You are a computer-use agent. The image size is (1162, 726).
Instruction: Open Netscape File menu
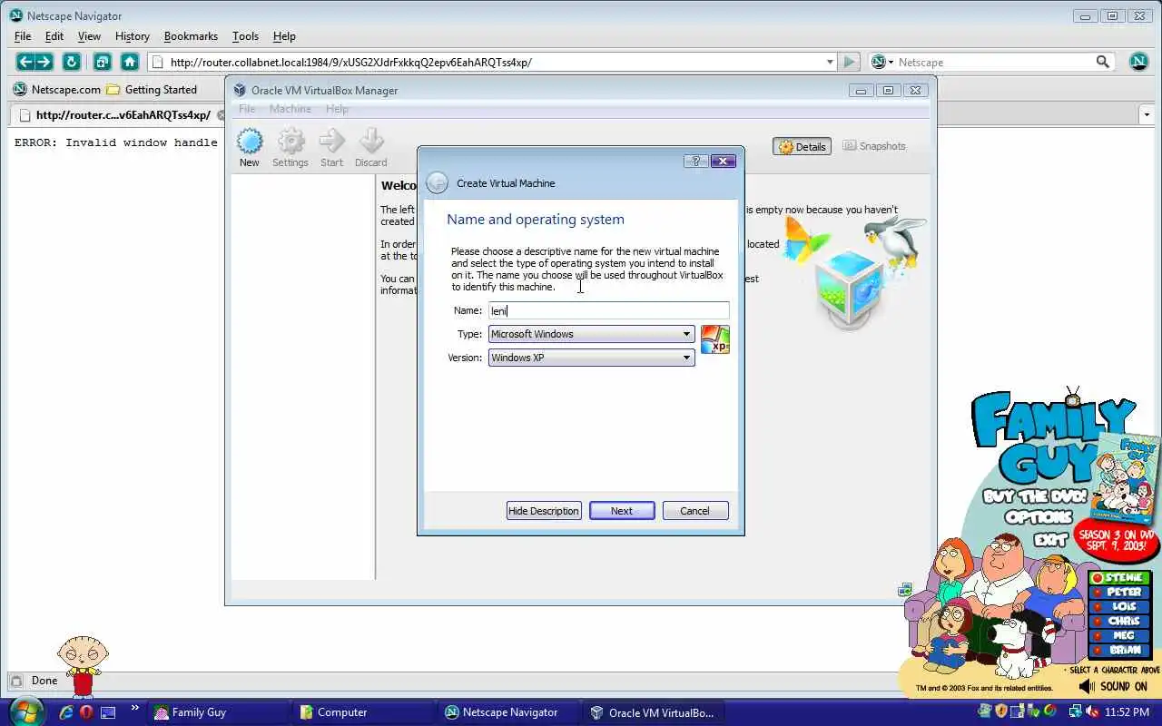(x=23, y=36)
